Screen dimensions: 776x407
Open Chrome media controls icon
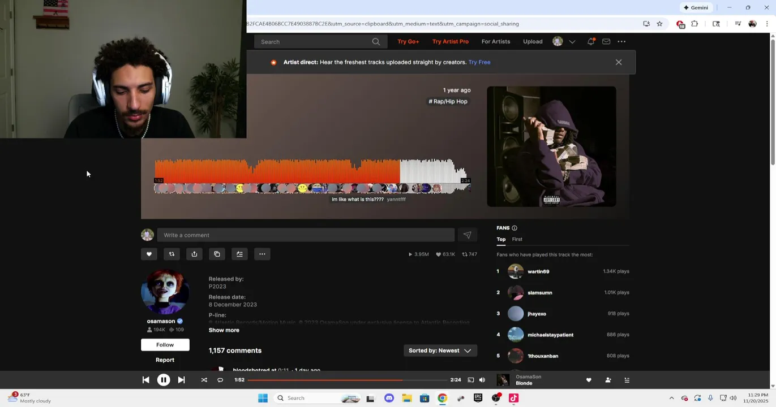click(738, 24)
